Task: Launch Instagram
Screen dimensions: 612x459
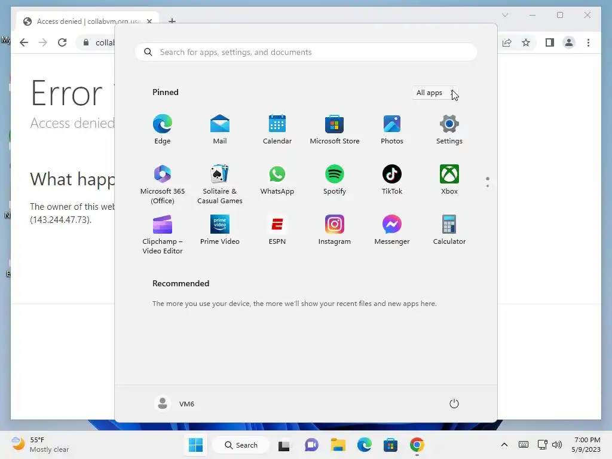Action: [x=335, y=230]
